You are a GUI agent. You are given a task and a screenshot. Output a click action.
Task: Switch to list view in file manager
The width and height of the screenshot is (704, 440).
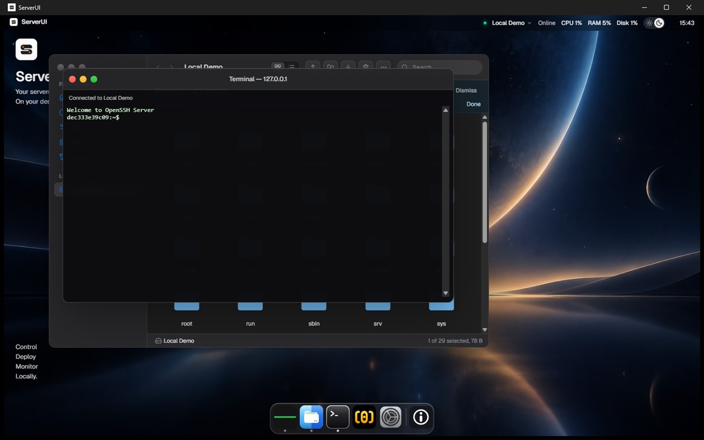coord(291,67)
